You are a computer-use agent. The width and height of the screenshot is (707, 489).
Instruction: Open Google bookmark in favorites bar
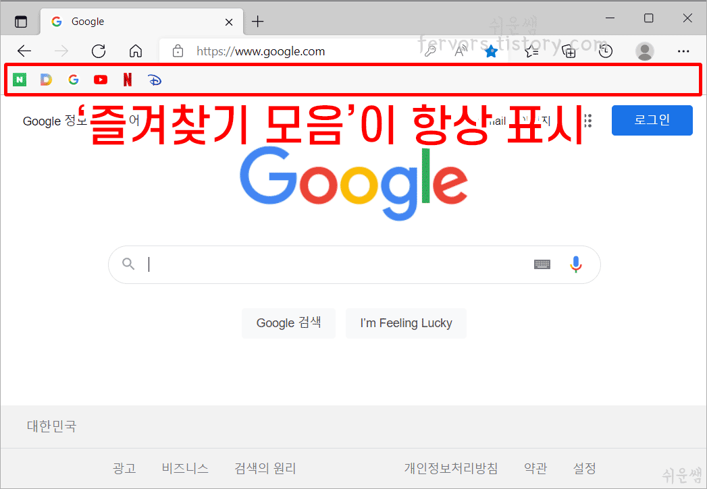coord(74,80)
